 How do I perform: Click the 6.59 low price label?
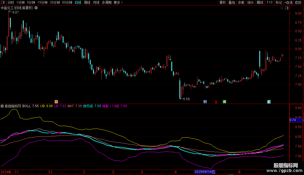pos(186,99)
